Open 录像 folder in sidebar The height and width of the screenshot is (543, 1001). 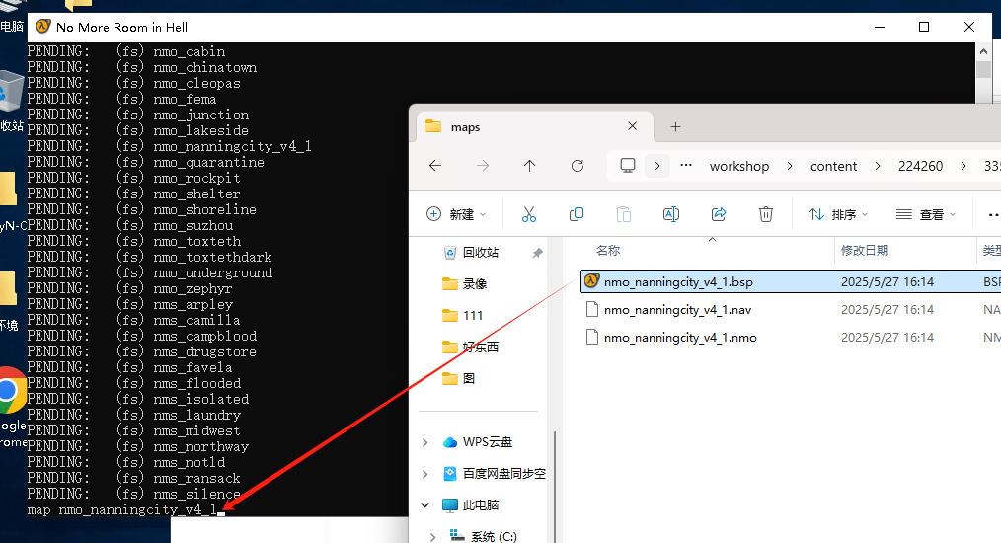click(x=464, y=283)
